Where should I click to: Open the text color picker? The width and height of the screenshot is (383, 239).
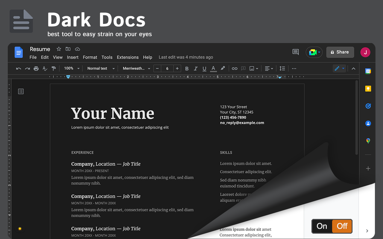tap(213, 68)
